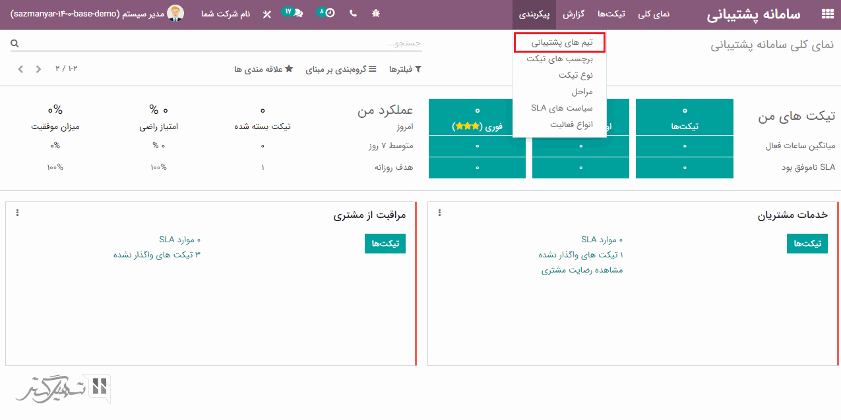Open the گزارش menu
This screenshot has width=841, height=420.
[573, 14]
